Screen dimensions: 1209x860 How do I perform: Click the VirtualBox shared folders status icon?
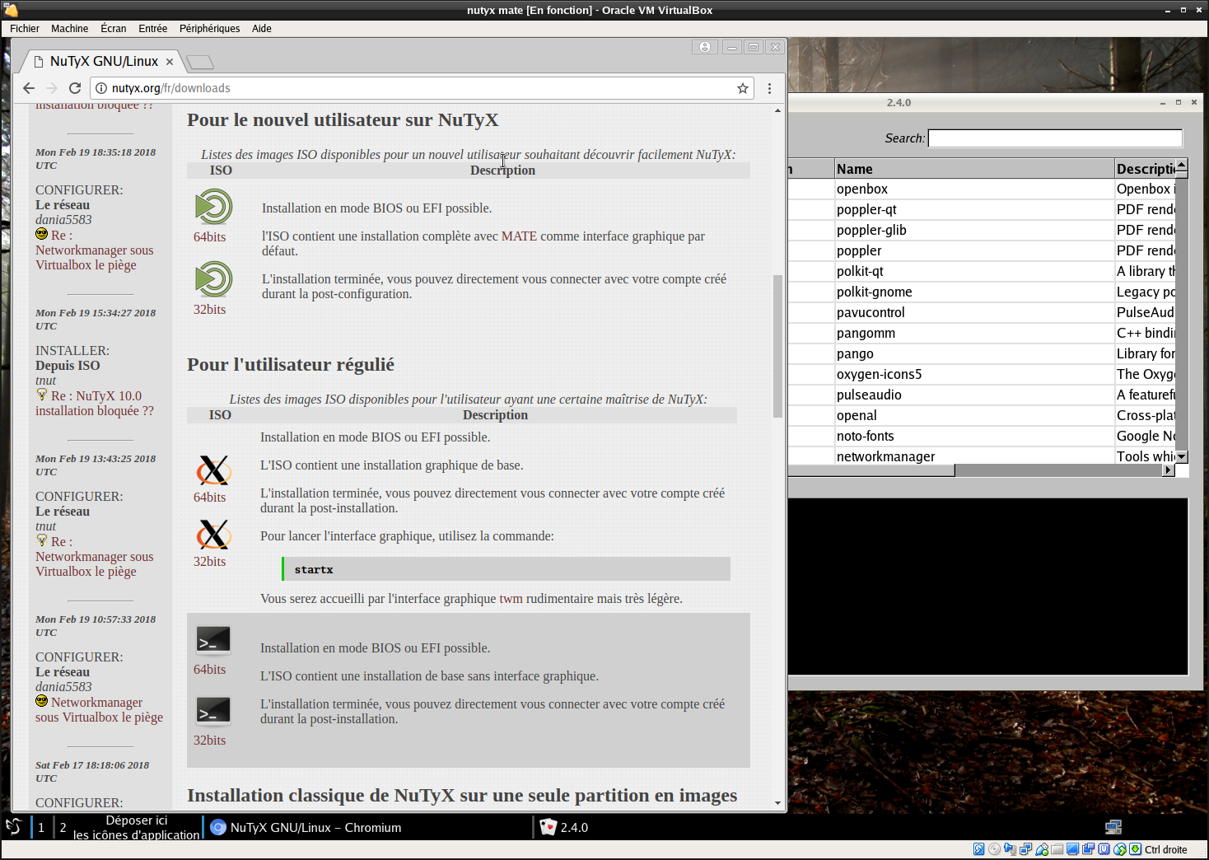coord(1057,849)
